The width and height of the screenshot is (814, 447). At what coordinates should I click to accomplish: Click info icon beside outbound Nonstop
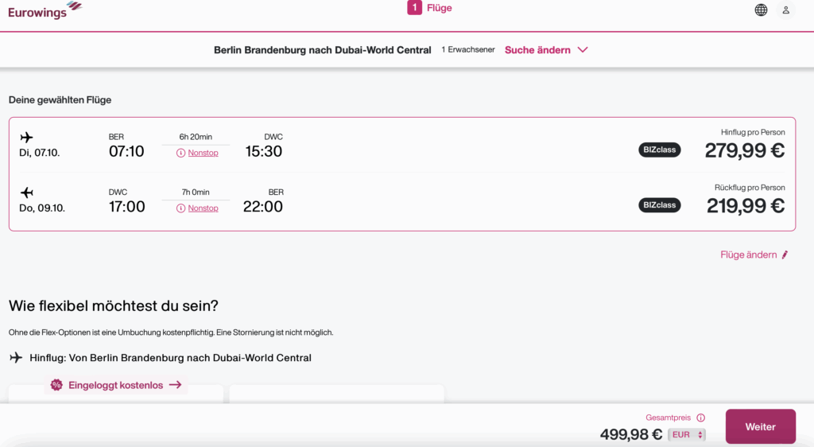coord(180,153)
